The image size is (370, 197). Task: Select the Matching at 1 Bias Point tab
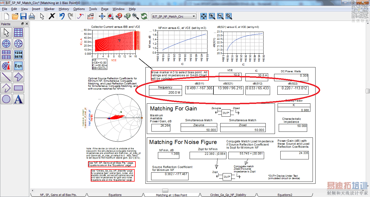pos(171,195)
